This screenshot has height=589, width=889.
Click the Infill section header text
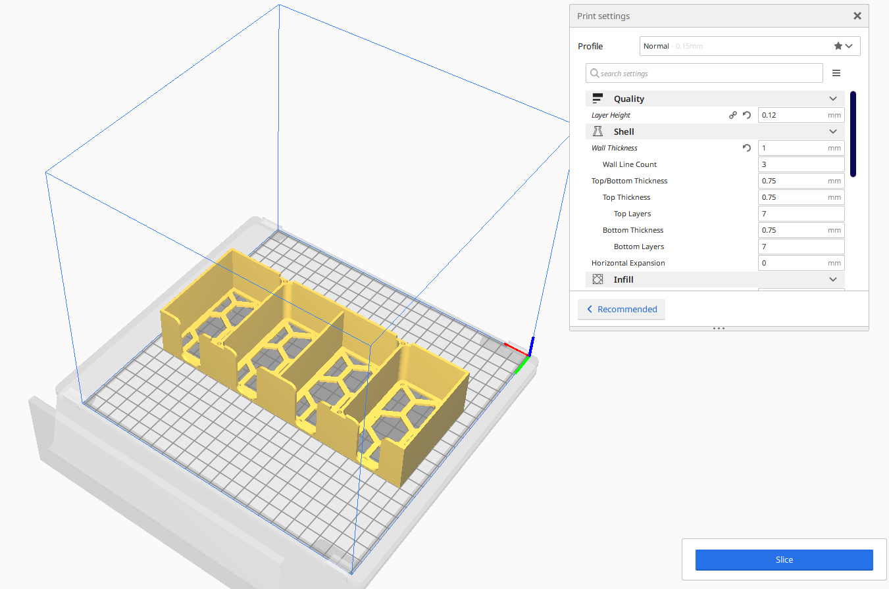624,279
